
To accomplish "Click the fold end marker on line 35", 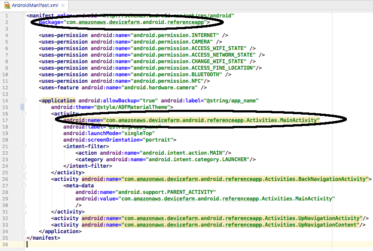I will [x=24, y=237].
